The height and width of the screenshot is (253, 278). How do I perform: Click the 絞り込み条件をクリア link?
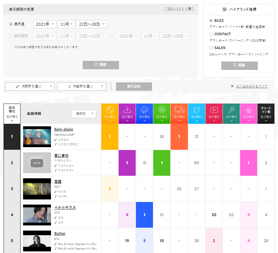tap(252, 86)
